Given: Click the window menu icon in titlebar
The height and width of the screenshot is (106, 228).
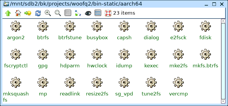Looking at the screenshot, I should (6, 4).
